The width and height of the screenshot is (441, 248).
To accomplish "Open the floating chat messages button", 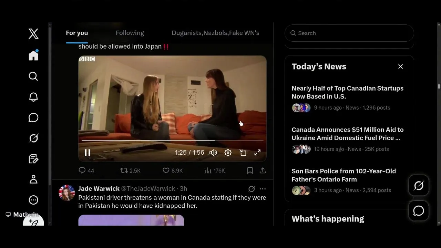I will coord(419,210).
